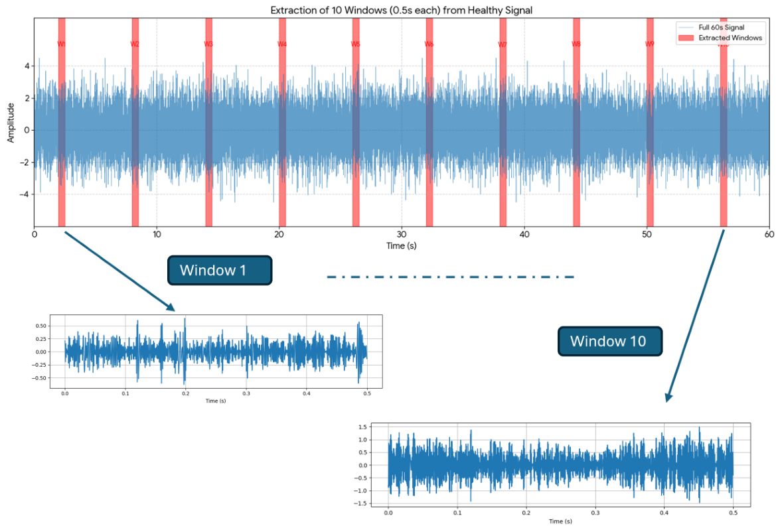Select the W4 red window band near 20s
The height and width of the screenshot is (530, 780).
283,122
